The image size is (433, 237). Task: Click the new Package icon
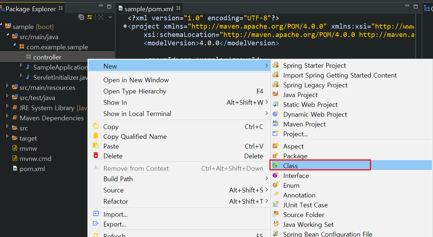(x=275, y=155)
